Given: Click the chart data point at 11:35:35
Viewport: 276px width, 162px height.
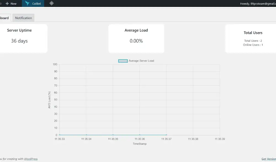Looking at the screenshot, I should tap(113, 135).
